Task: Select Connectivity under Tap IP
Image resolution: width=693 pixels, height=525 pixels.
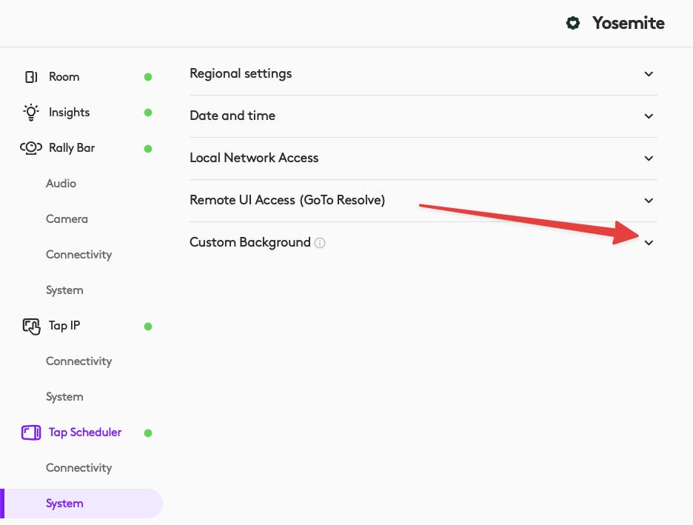Action: point(78,361)
